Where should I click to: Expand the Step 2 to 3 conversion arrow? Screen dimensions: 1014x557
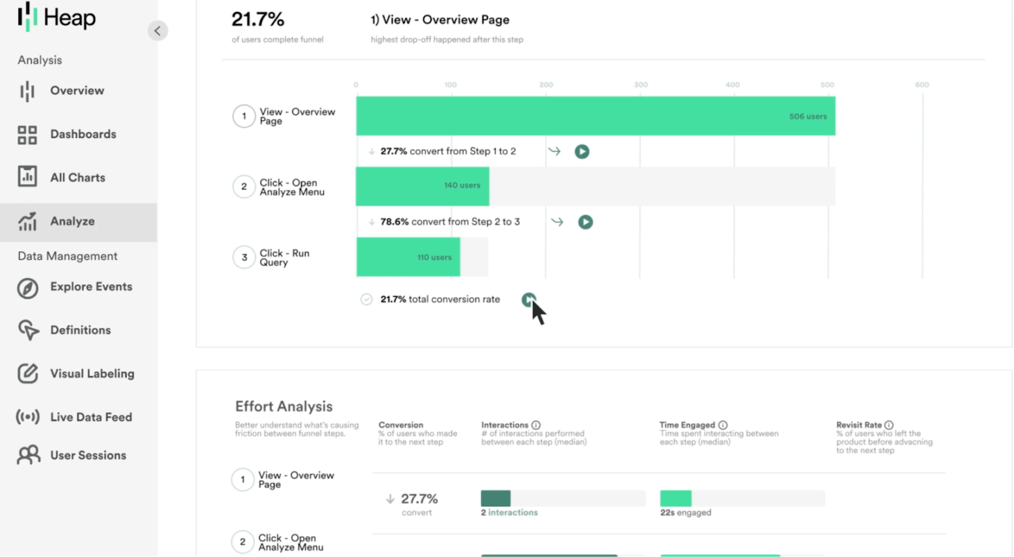pos(557,222)
